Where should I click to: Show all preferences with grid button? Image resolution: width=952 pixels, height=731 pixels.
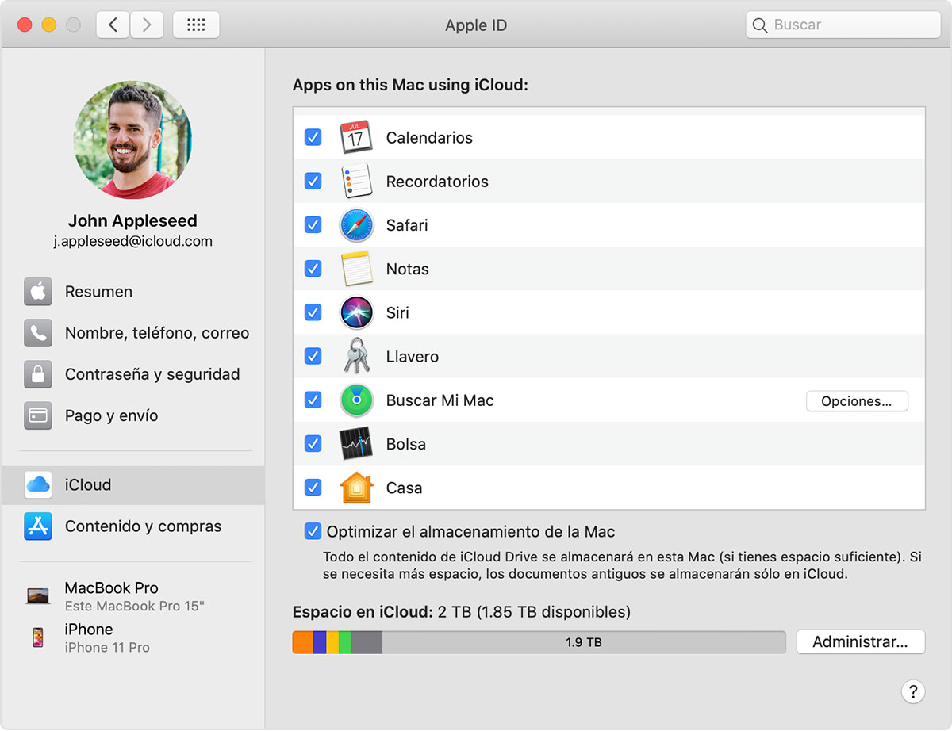(195, 25)
